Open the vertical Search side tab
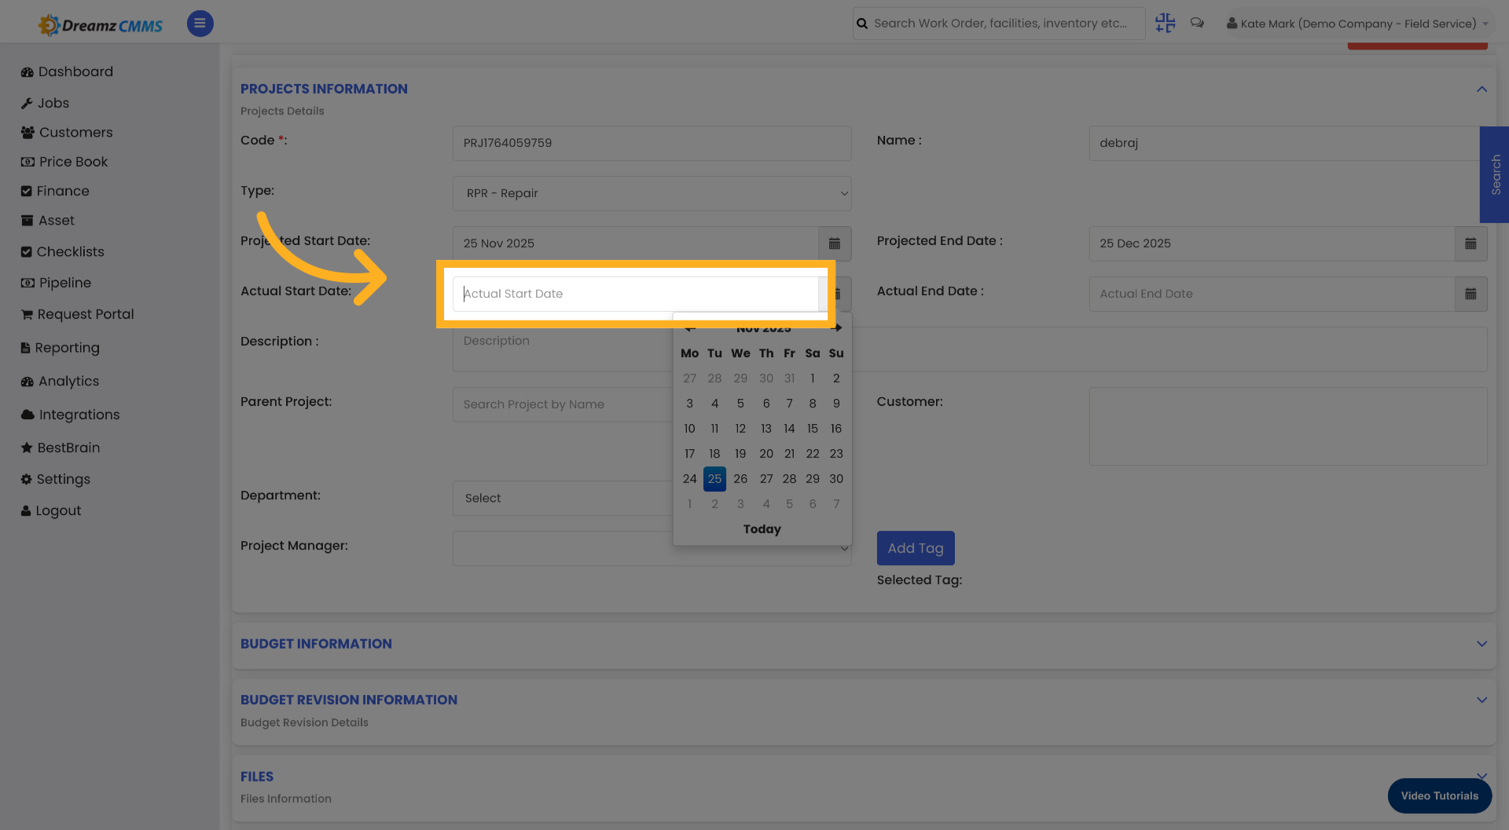 1495,174
